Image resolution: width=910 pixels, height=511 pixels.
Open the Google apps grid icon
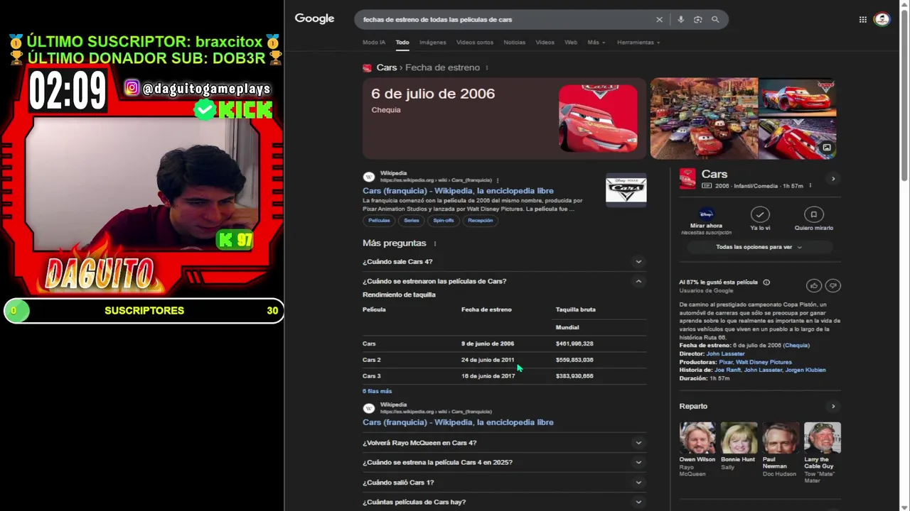(862, 20)
